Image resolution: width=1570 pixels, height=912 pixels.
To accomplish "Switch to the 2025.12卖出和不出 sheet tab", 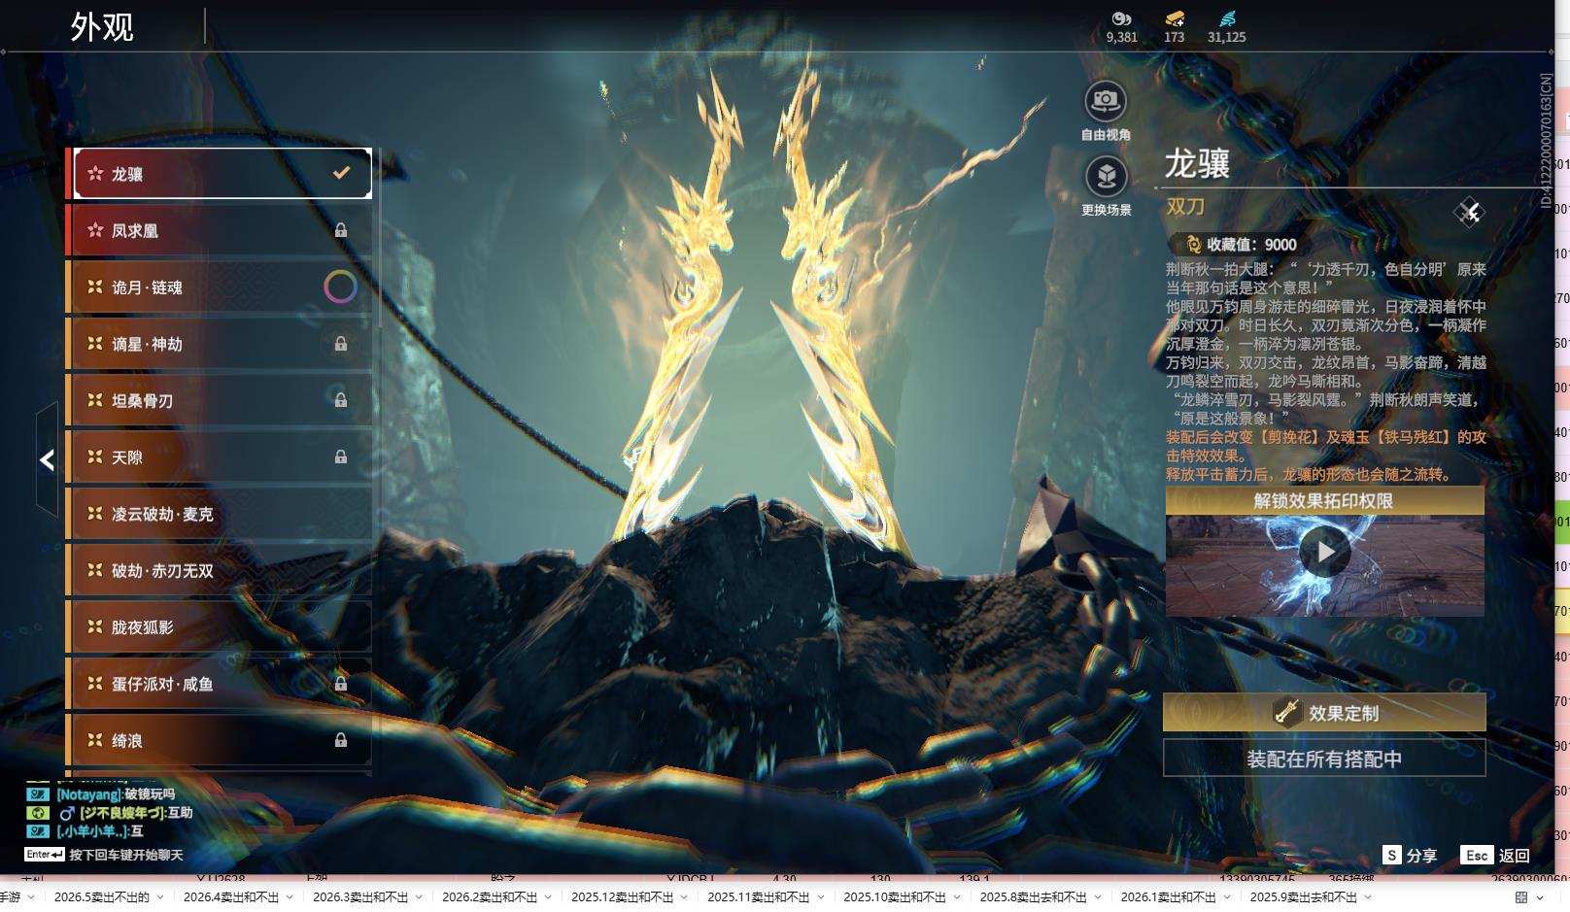I will tap(622, 897).
